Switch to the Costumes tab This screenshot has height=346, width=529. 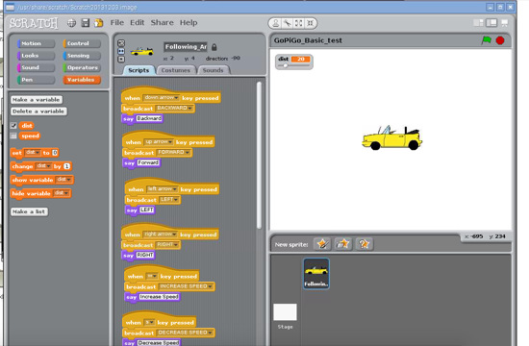coord(176,70)
